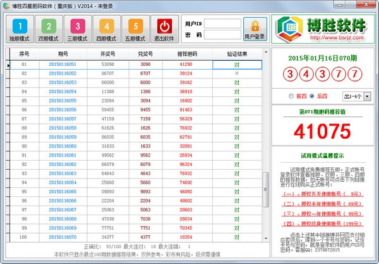Click the 推荐胆码 column header
The image size is (379, 264).
pos(188,54)
